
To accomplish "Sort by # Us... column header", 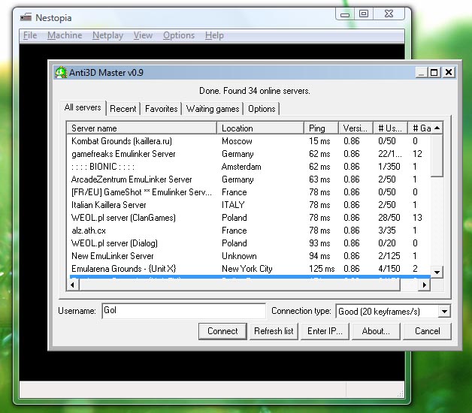I will point(390,128).
